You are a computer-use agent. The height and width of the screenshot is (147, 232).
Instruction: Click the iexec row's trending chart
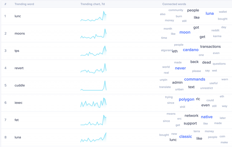tap(93, 103)
